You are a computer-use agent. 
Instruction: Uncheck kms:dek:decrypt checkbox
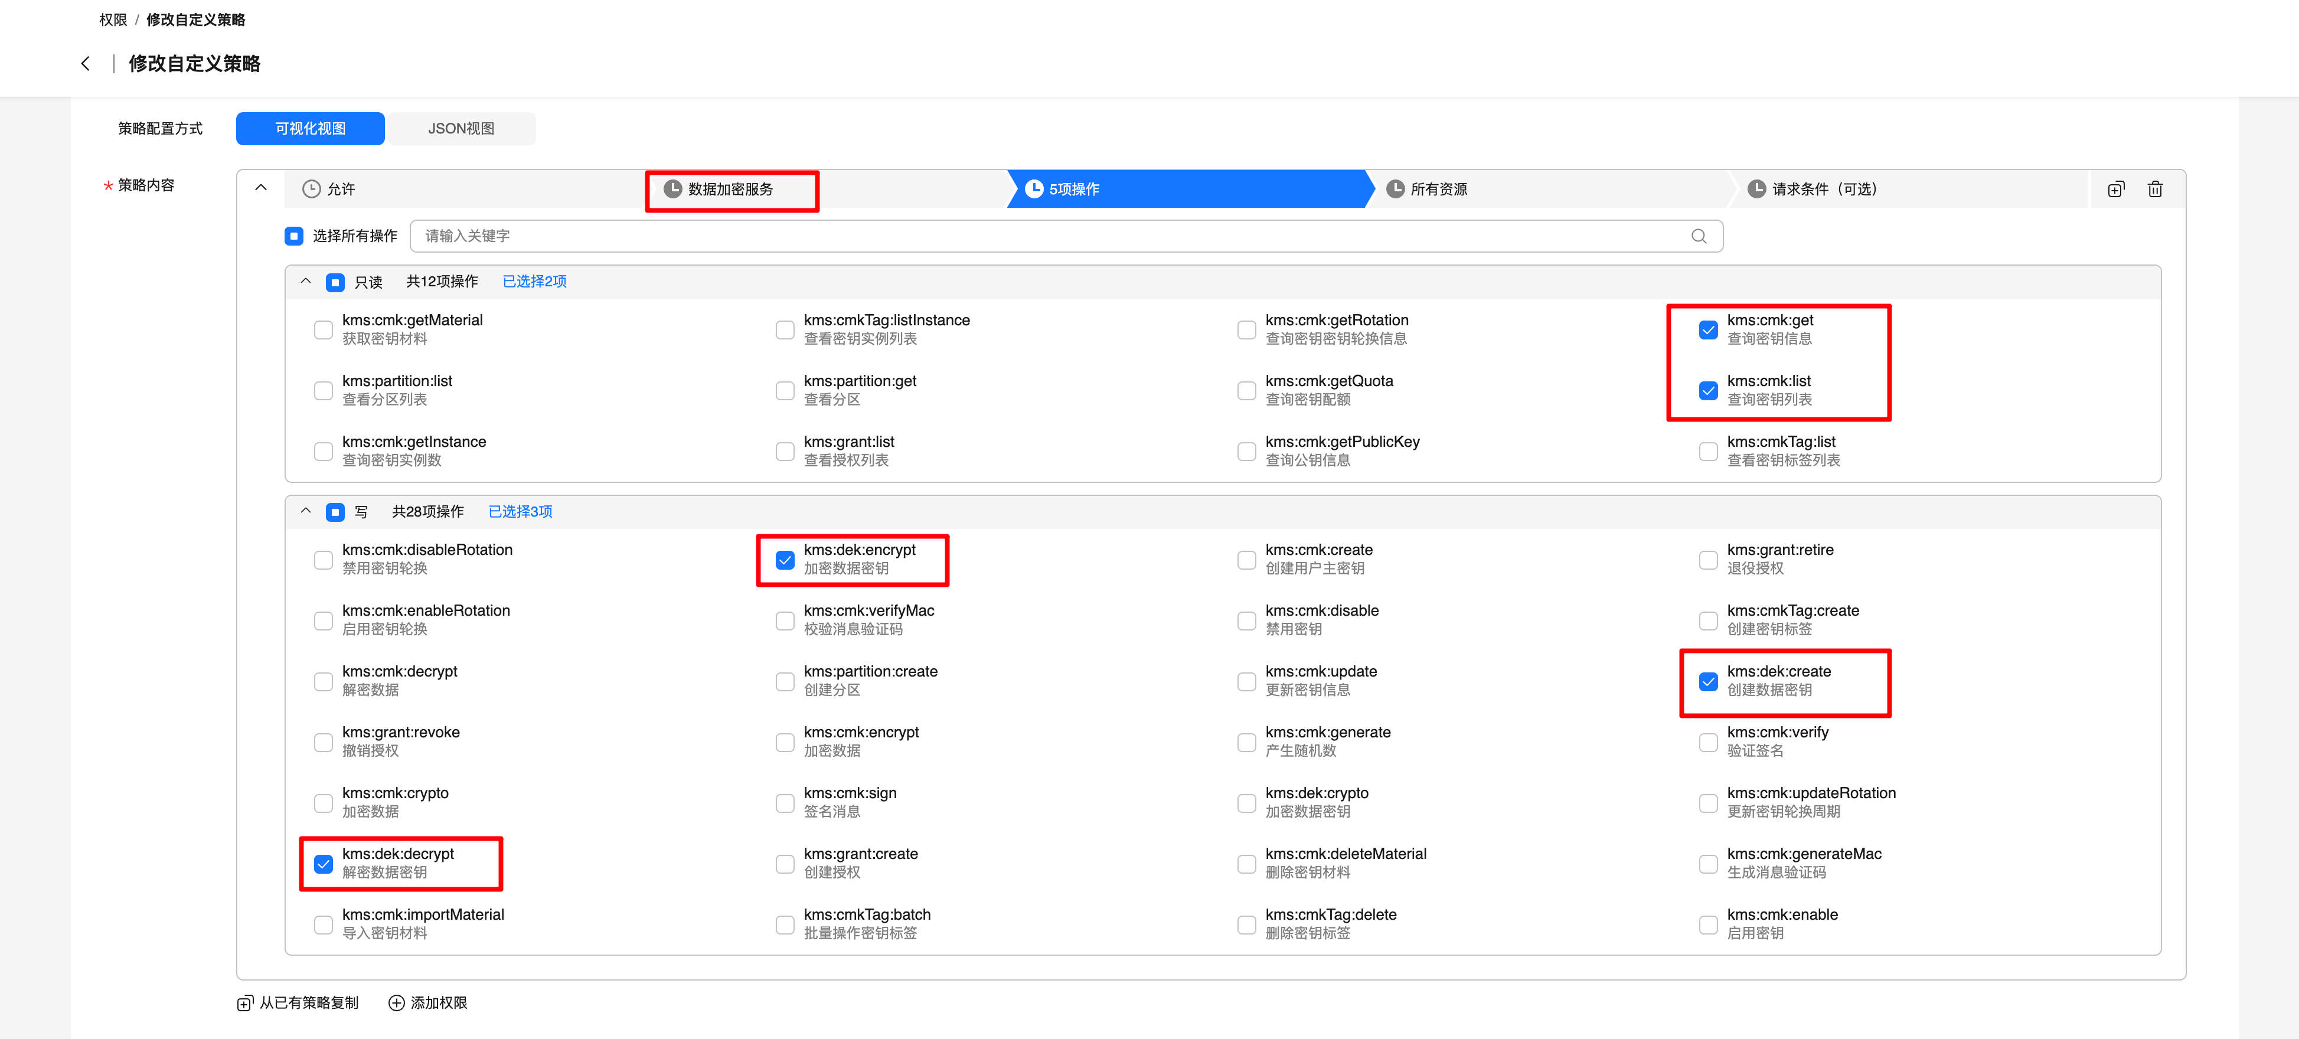pos(324,864)
